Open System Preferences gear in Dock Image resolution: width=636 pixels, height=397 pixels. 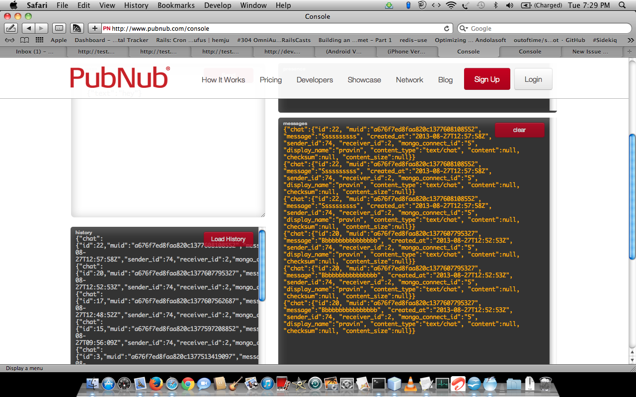click(347, 384)
